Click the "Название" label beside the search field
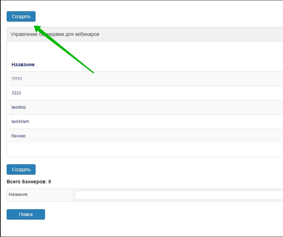The image size is (283, 237). 18,194
